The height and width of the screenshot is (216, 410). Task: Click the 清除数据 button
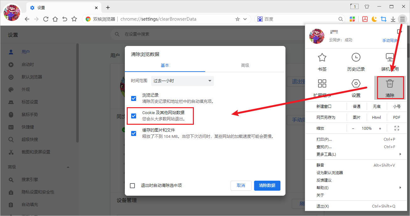(x=267, y=186)
